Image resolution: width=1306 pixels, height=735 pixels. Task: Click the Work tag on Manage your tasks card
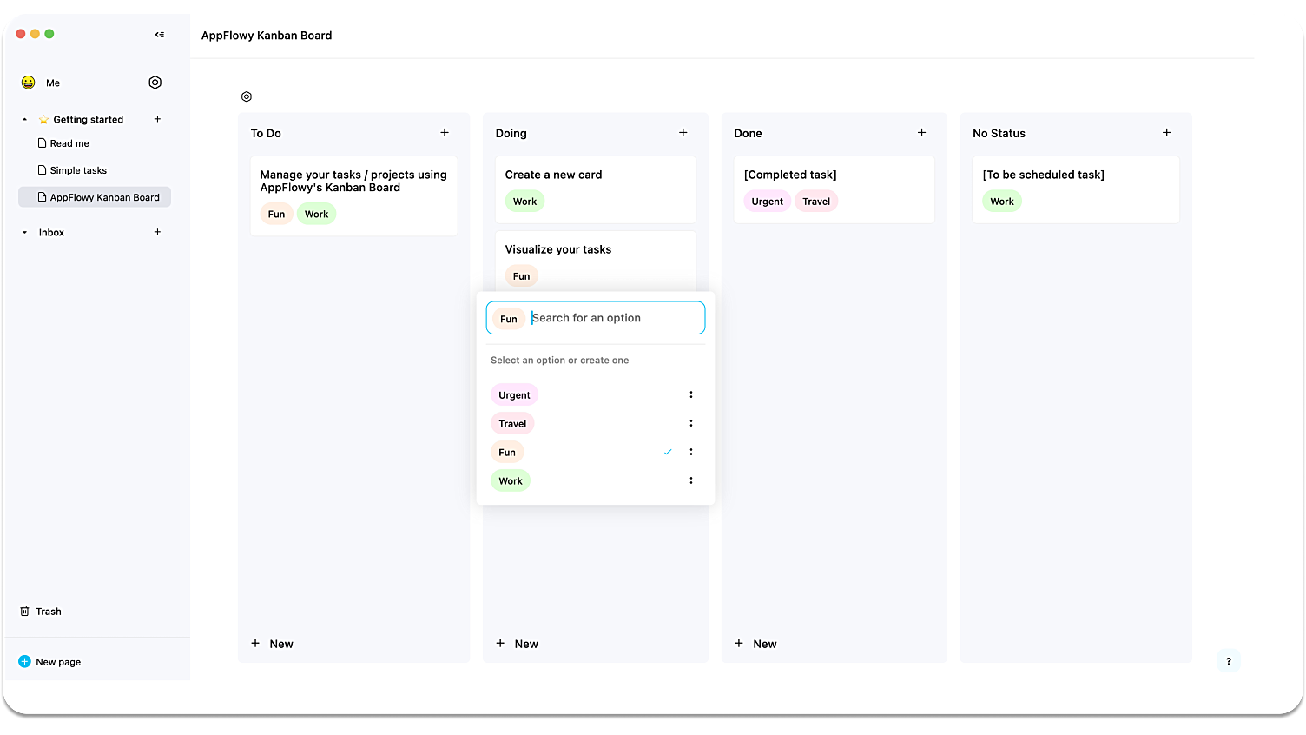point(316,215)
